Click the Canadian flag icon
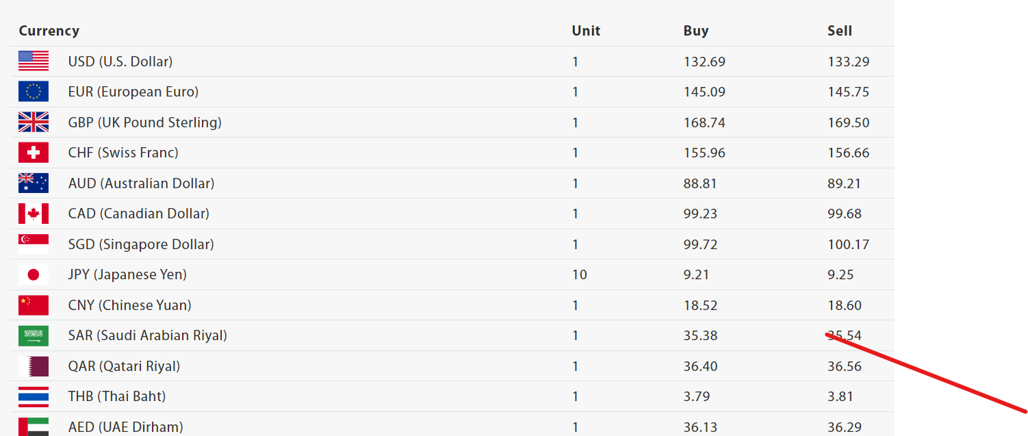Viewport: 1028px width, 436px height. coord(34,214)
